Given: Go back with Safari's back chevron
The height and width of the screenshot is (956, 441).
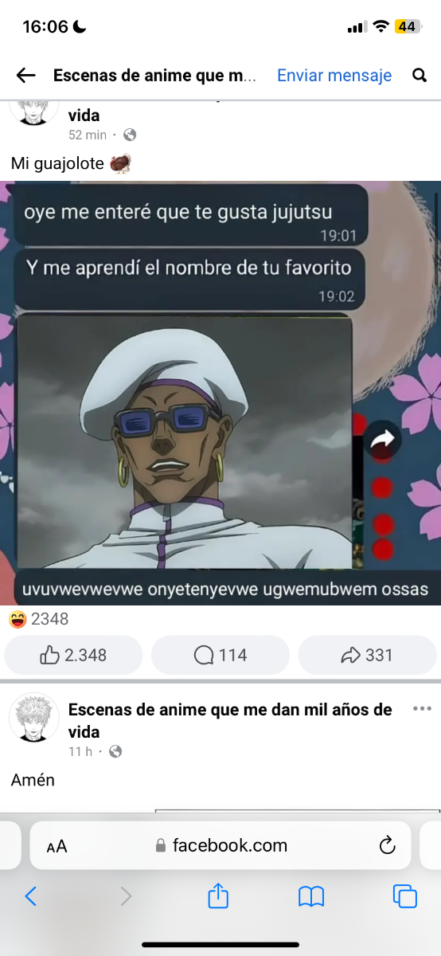Looking at the screenshot, I should pos(31,896).
